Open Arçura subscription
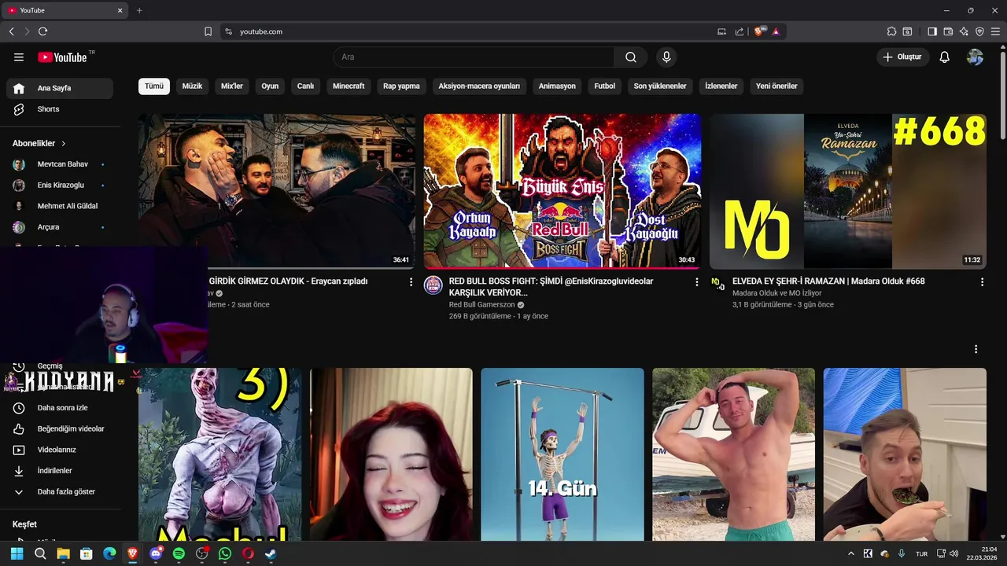The height and width of the screenshot is (566, 1007). point(60,227)
